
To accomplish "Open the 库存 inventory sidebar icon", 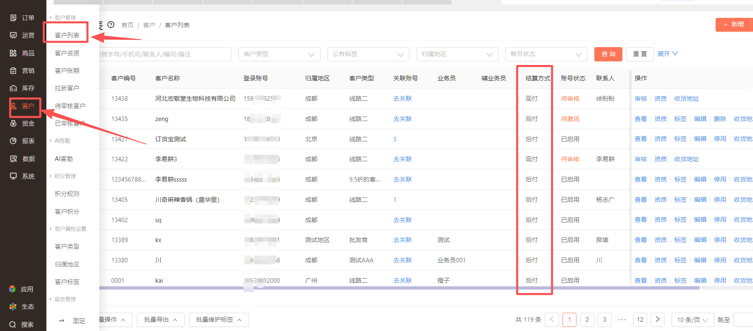I will point(13,88).
